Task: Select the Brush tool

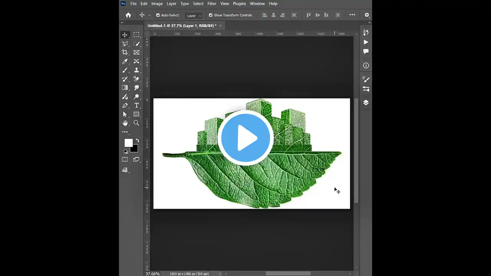Action: pyautogui.click(x=125, y=70)
